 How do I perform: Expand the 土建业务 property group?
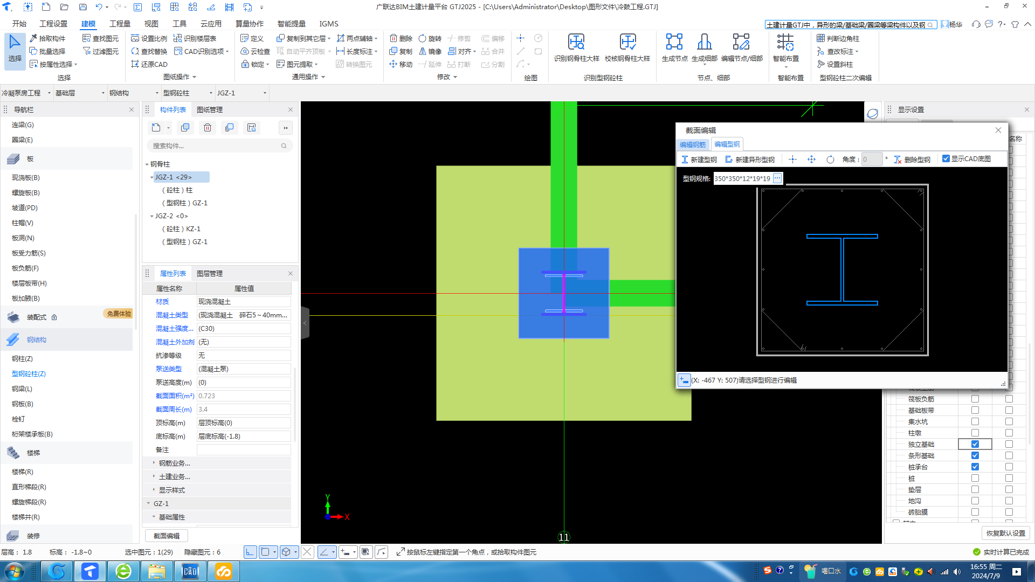tap(154, 476)
